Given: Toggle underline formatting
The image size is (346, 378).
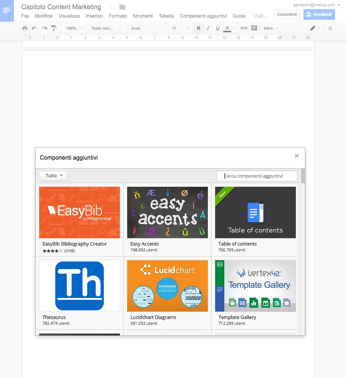Looking at the screenshot, I should pyautogui.click(x=218, y=28).
